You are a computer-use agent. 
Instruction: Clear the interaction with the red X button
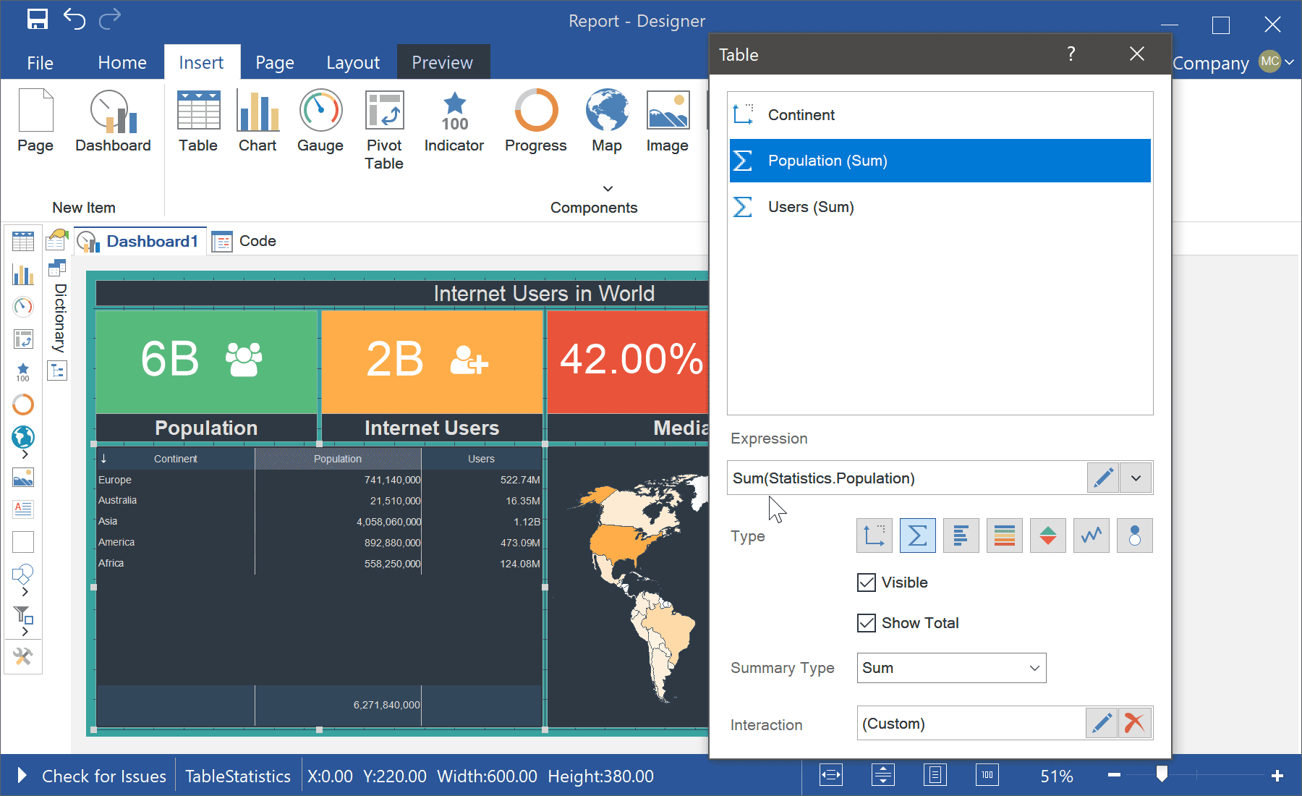pyautogui.click(x=1135, y=723)
